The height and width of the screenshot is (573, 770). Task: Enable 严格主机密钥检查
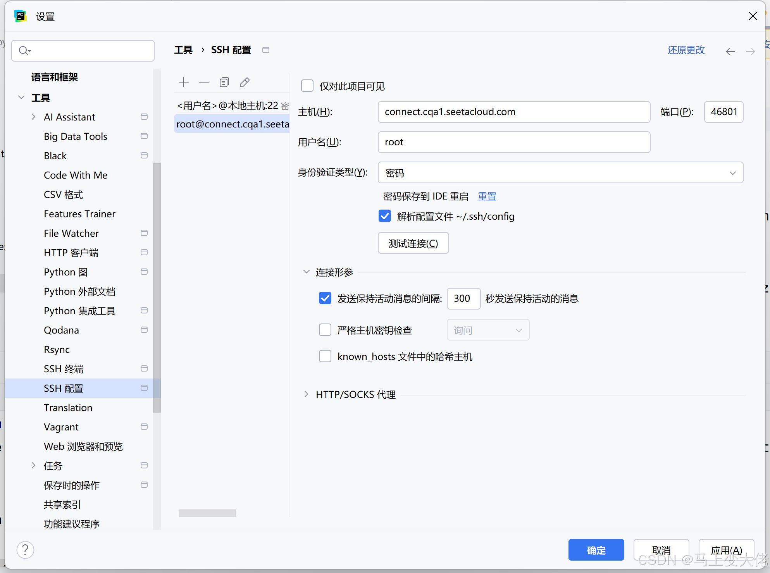(x=325, y=330)
